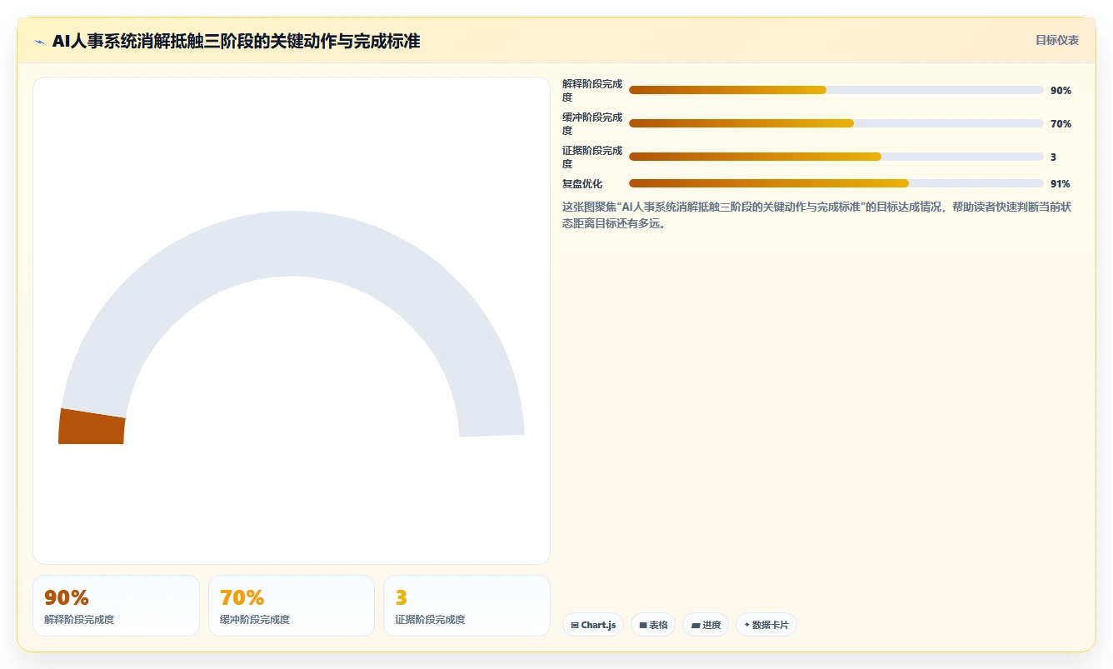Click the 证据阶段完成度 progress bar
The height and width of the screenshot is (669, 1113).
click(836, 157)
